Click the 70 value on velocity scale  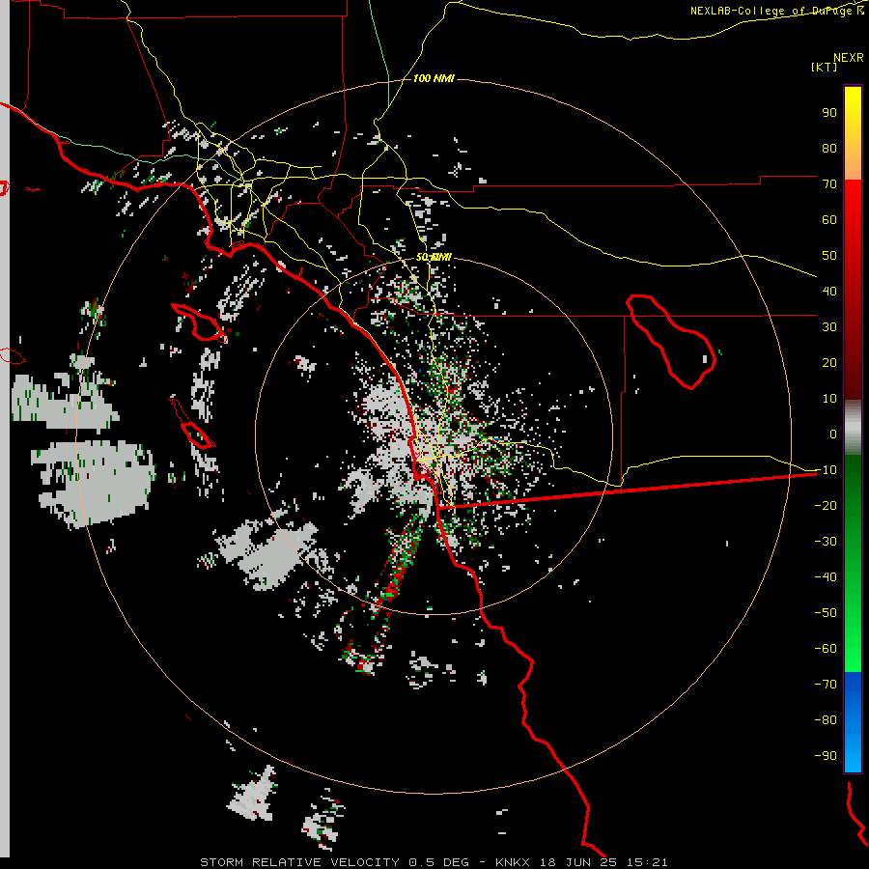coord(829,184)
